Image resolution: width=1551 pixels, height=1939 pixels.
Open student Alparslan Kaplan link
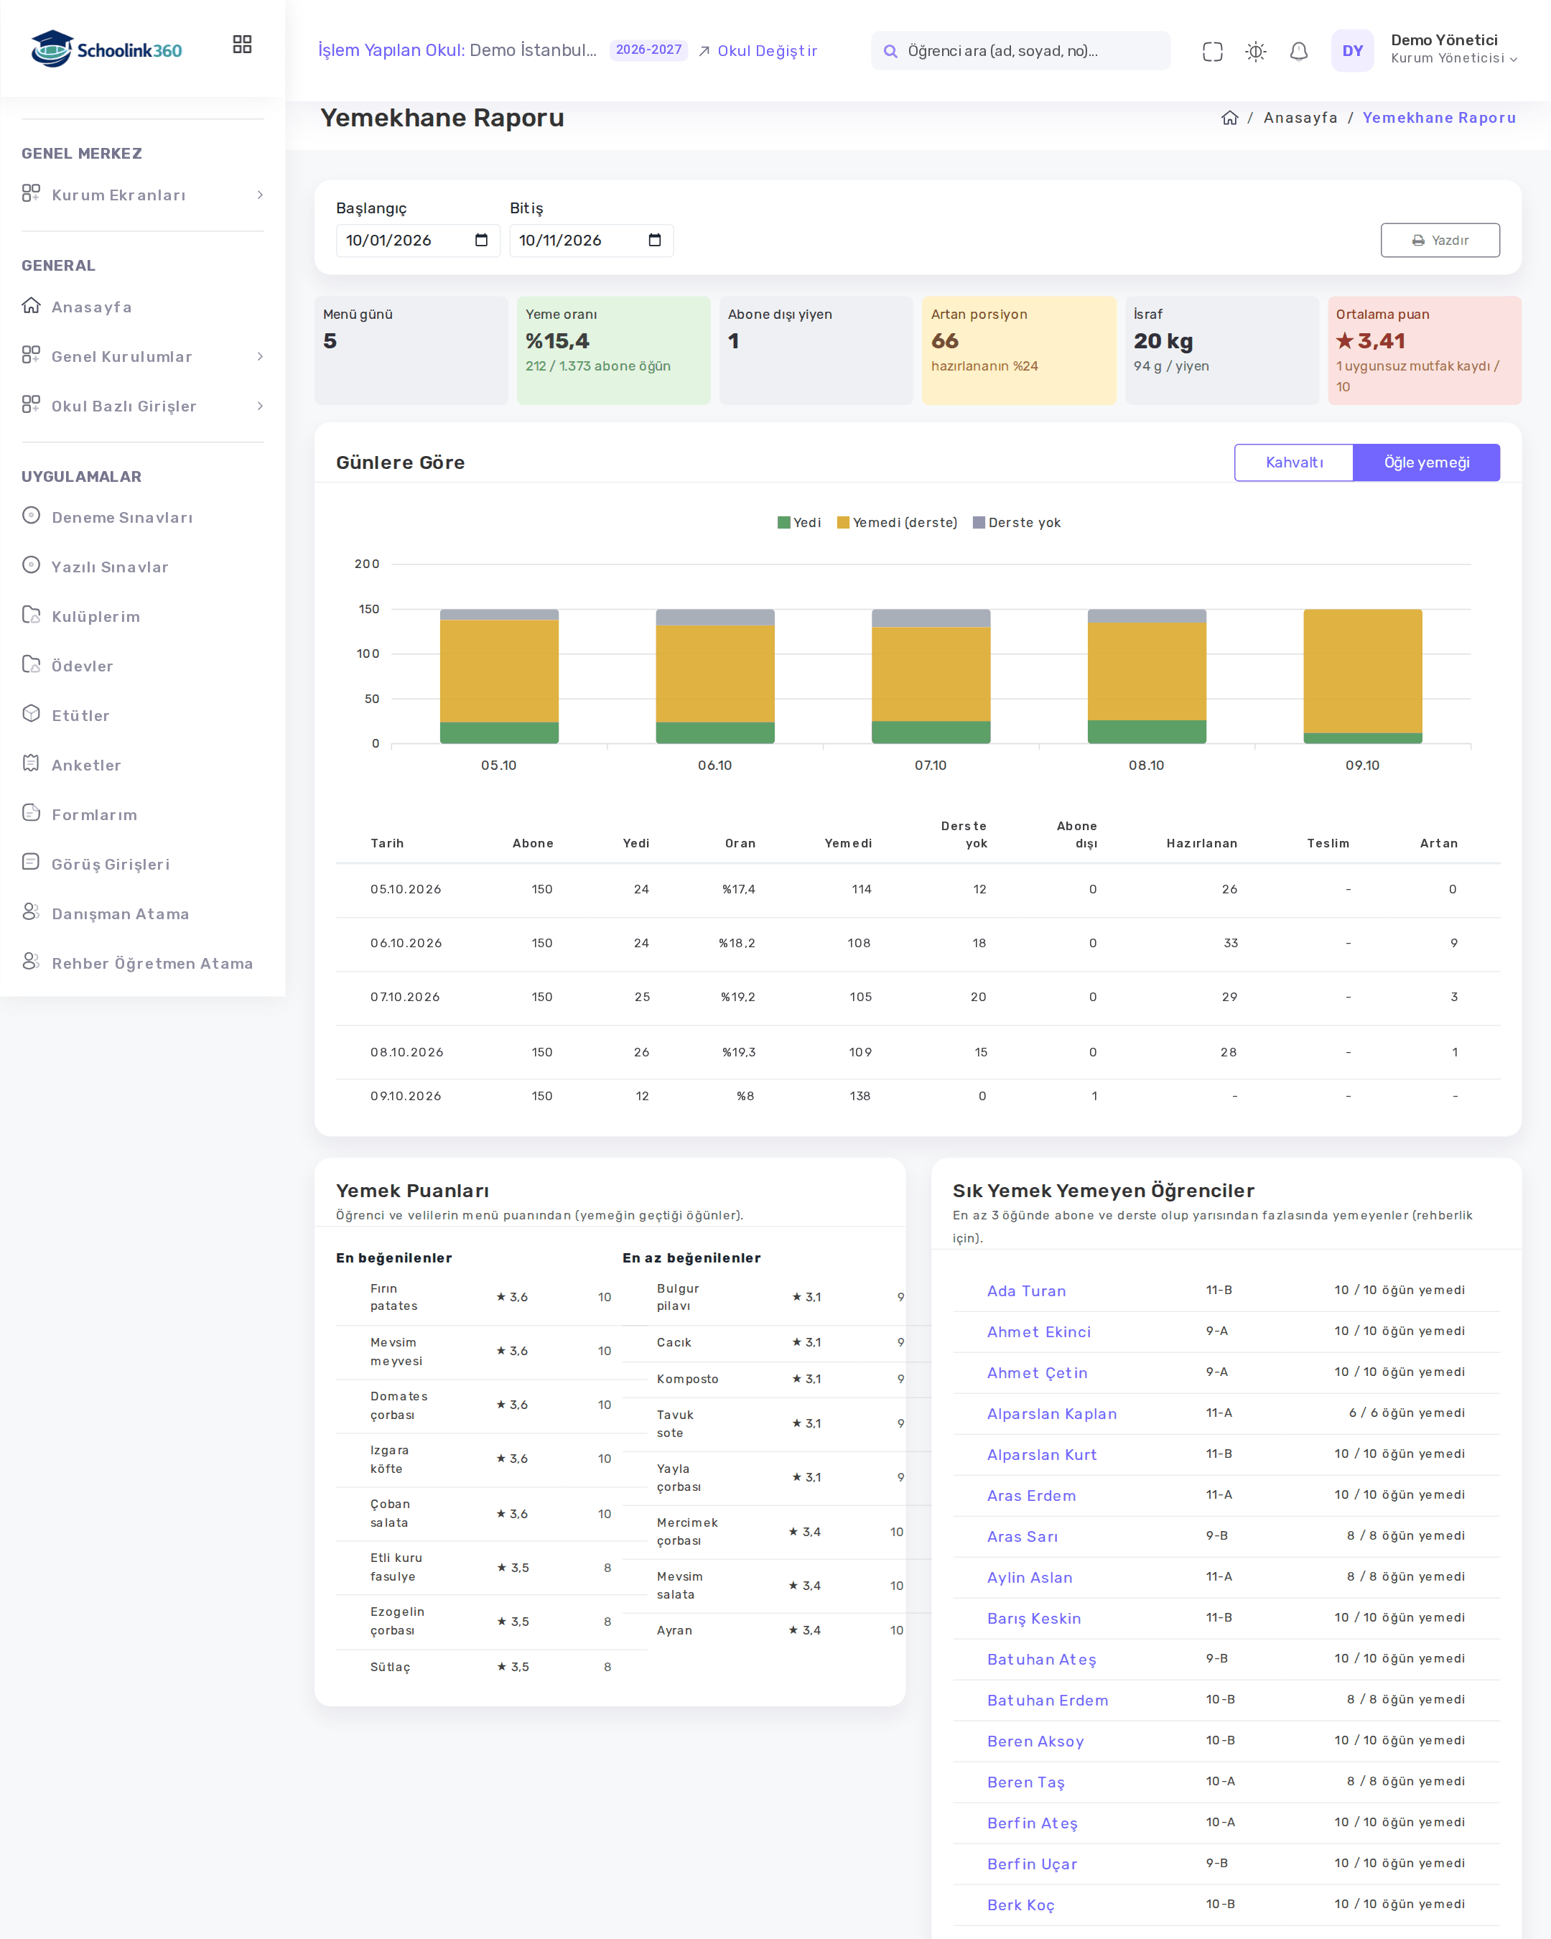pos(1052,1414)
